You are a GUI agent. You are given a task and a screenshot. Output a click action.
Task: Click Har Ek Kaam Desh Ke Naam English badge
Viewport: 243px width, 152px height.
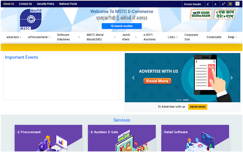[x=201, y=14]
